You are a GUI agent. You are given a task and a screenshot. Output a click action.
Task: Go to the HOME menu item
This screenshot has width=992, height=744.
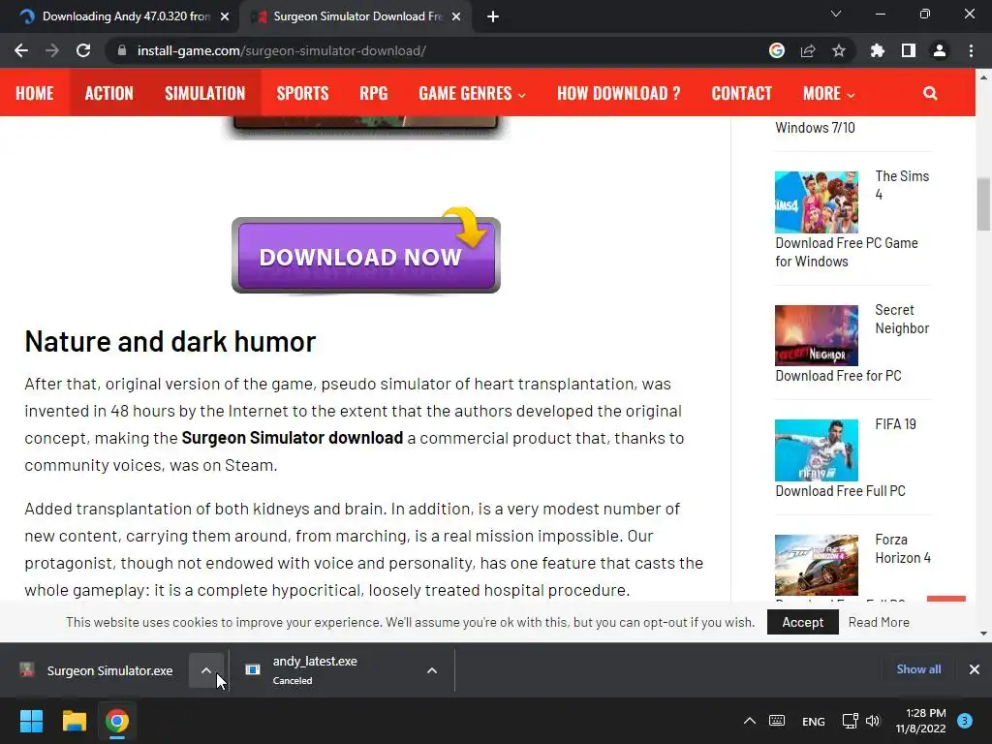(x=35, y=93)
